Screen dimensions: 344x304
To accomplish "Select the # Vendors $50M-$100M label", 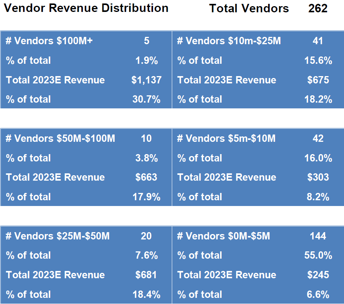I will click(60, 138).
